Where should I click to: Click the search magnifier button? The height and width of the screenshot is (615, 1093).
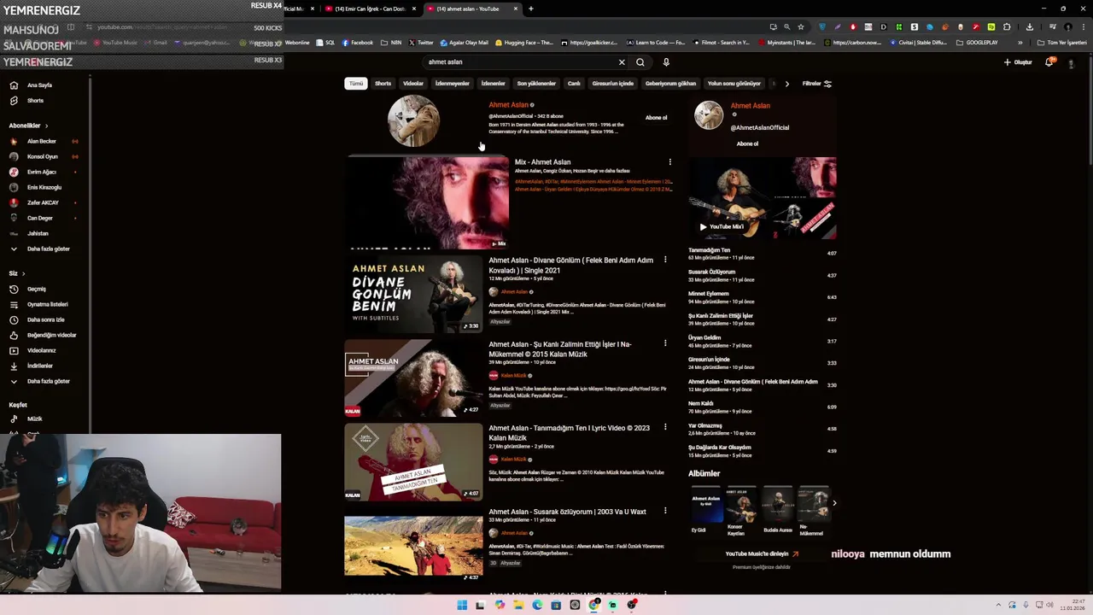[640, 61]
